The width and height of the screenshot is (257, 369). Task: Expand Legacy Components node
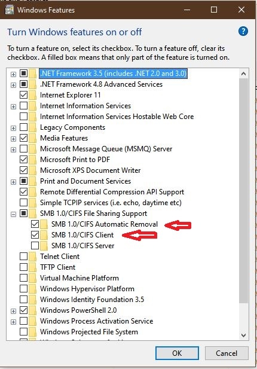13,128
